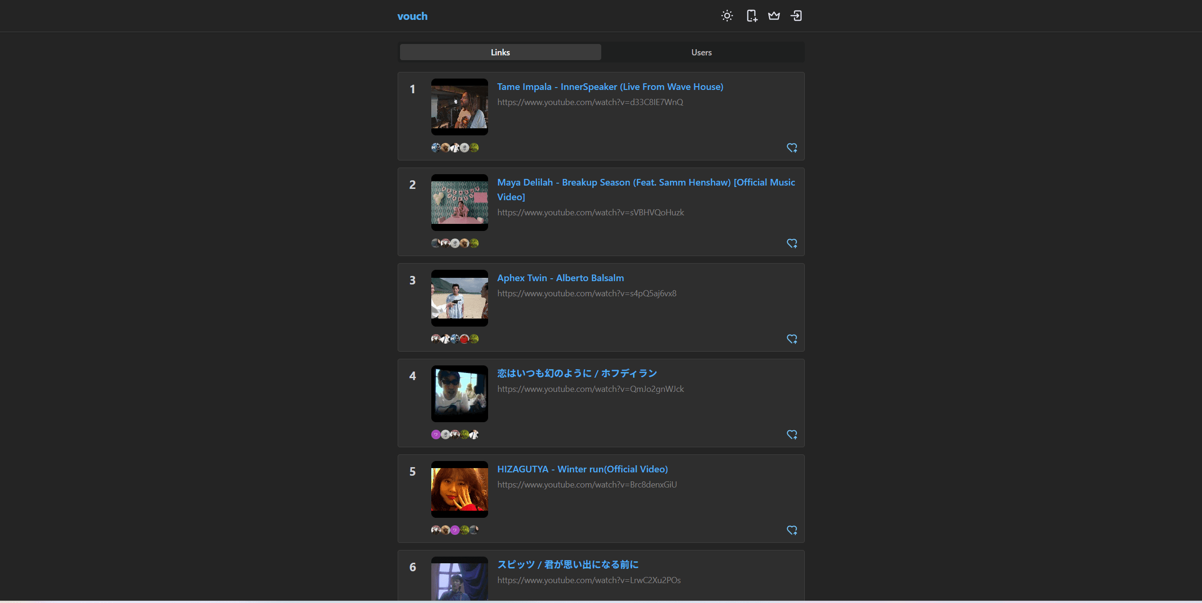Click purple user avatar under fourth link
This screenshot has width=1202, height=603.
point(436,435)
